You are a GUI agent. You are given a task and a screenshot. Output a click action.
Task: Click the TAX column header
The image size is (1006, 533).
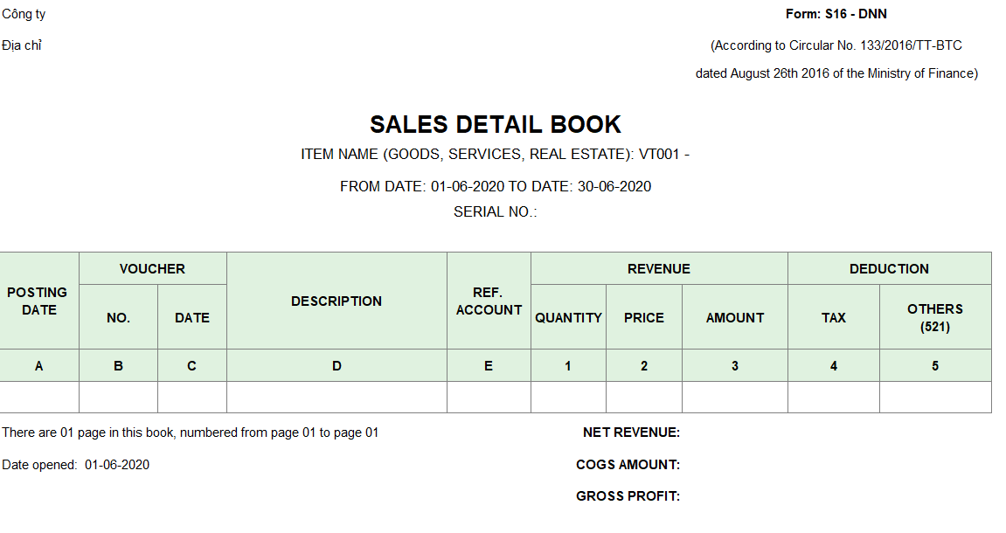click(834, 318)
